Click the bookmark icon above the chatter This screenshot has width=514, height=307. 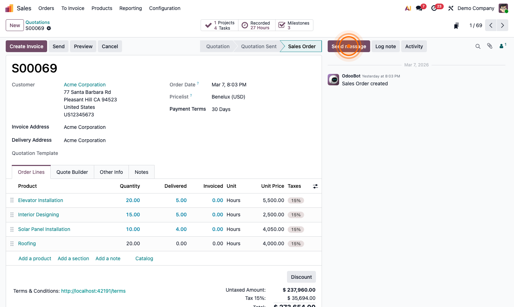click(456, 25)
